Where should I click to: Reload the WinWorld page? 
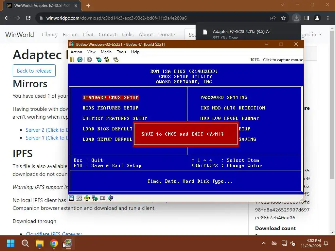[x=28, y=18]
